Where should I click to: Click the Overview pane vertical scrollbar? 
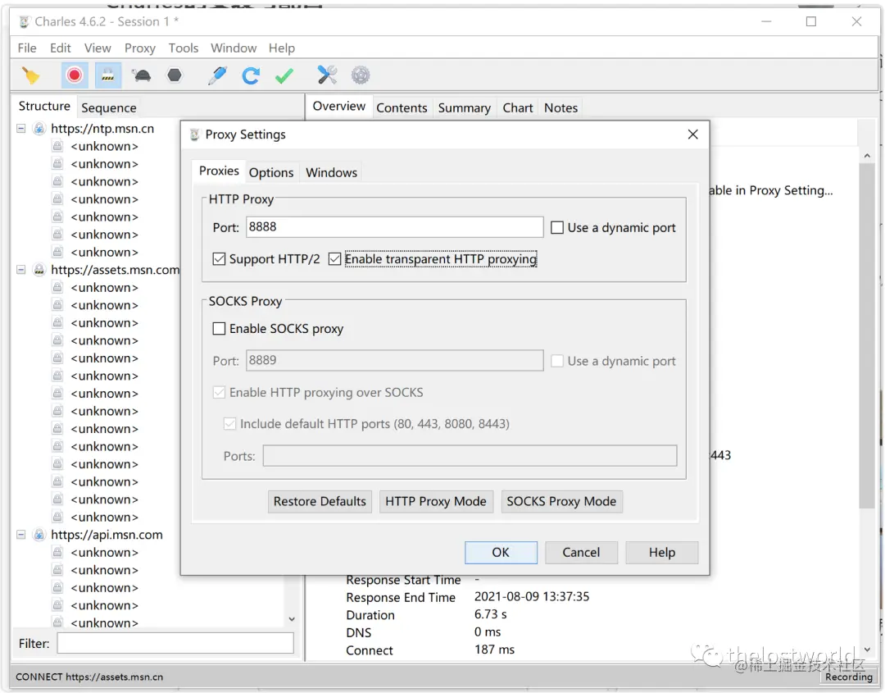pos(866,336)
